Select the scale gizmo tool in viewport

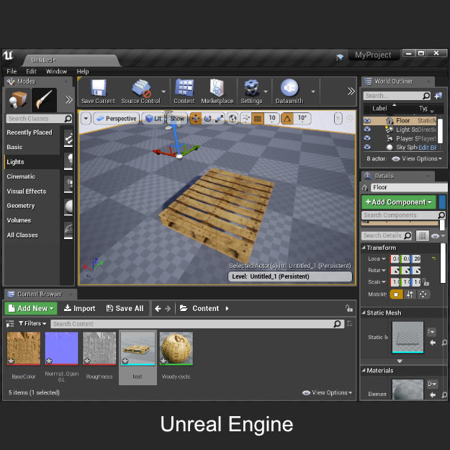click(220, 118)
